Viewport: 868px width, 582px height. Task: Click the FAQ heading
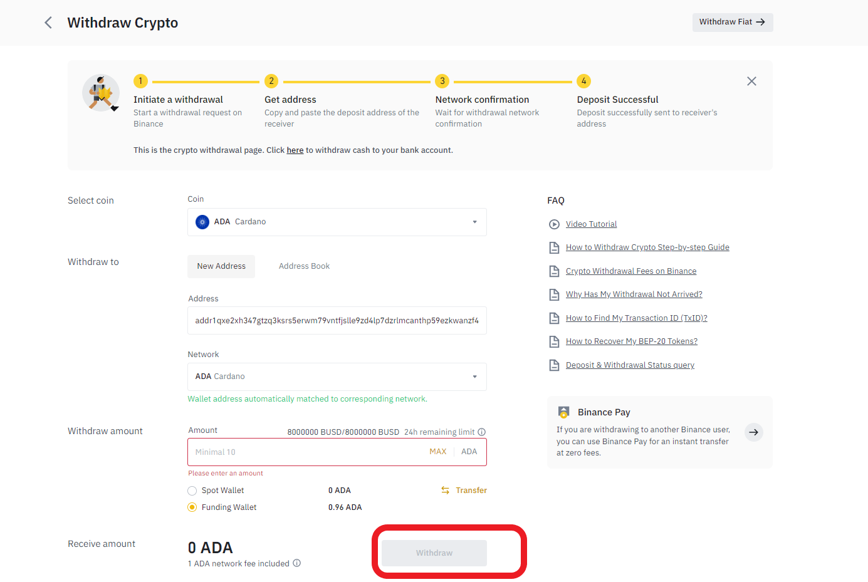pyautogui.click(x=556, y=200)
